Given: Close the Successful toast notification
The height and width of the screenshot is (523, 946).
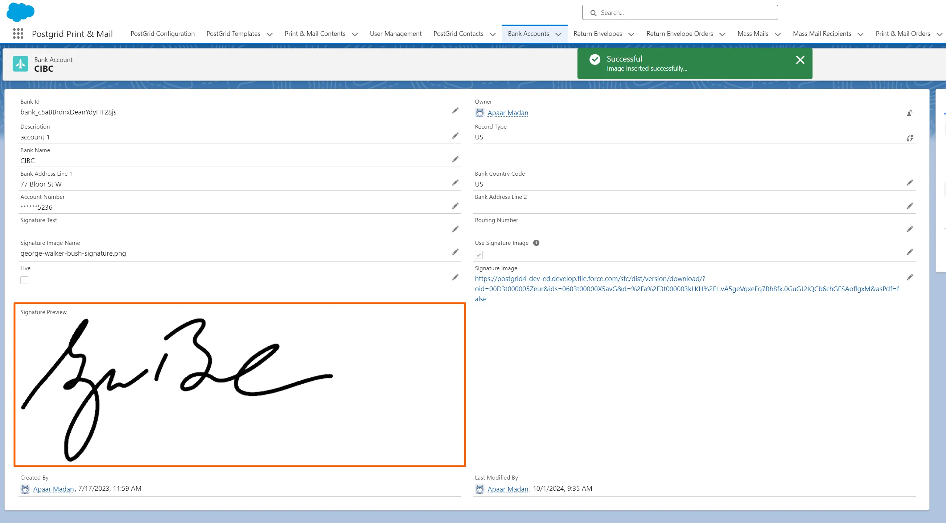Looking at the screenshot, I should [800, 60].
